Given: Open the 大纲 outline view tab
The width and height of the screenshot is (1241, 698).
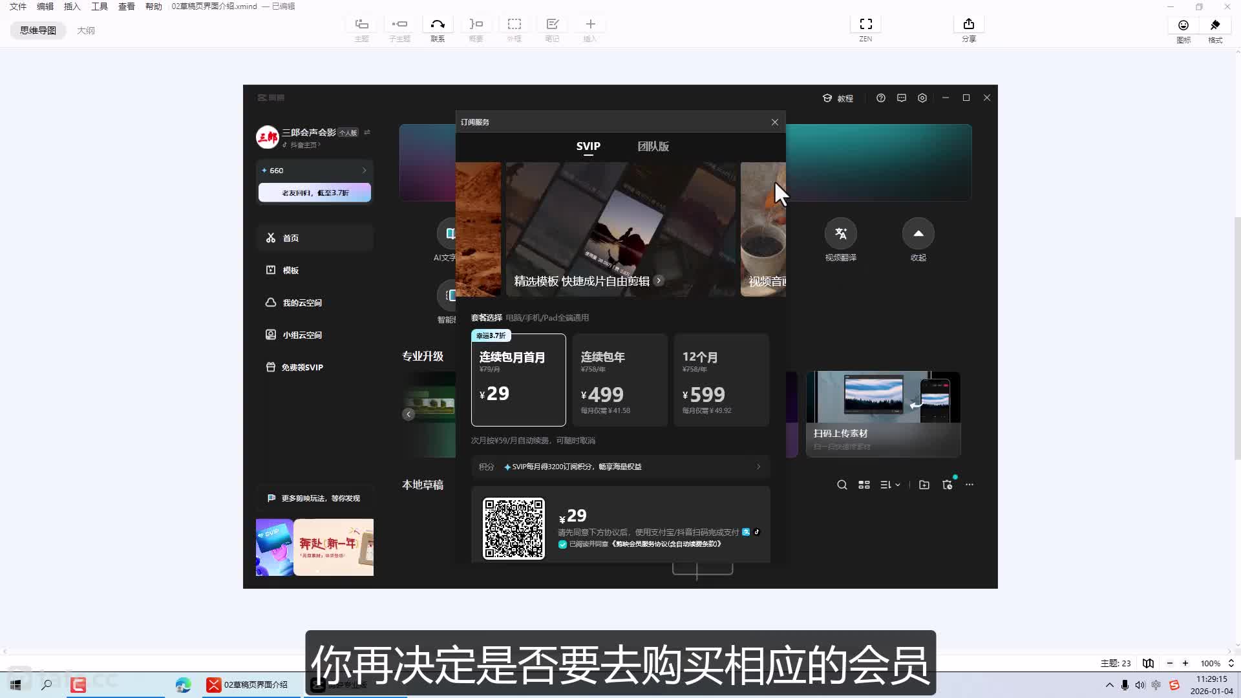Looking at the screenshot, I should click(x=86, y=30).
